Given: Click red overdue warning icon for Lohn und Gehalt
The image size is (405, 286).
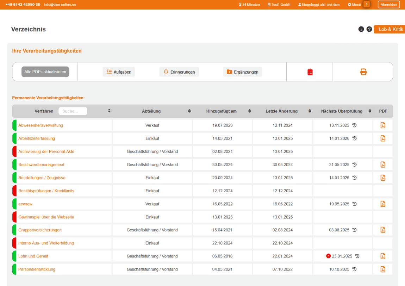Looking at the screenshot, I should tap(328, 256).
